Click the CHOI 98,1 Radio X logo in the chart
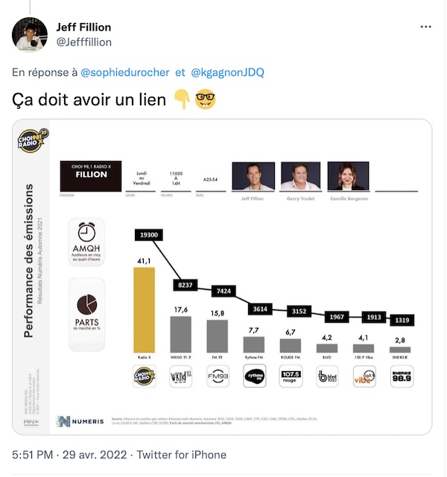The width and height of the screenshot is (447, 477). 34,141
